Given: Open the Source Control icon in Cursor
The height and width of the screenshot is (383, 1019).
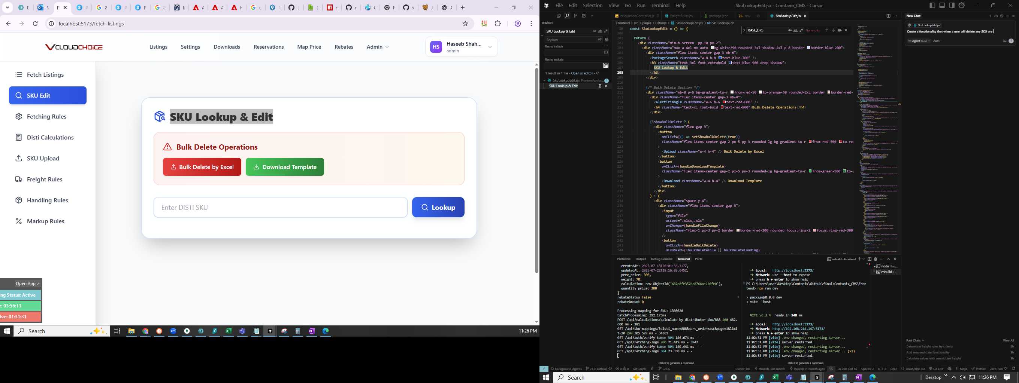Looking at the screenshot, I should point(575,16).
